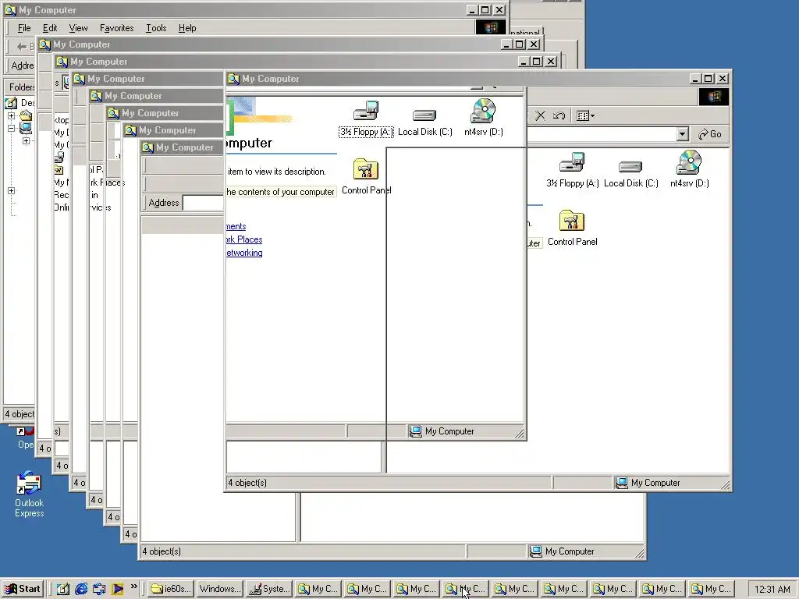Select nt4srv (D:) in the pane with the blue links
The width and height of the screenshot is (799, 599).
tap(484, 119)
